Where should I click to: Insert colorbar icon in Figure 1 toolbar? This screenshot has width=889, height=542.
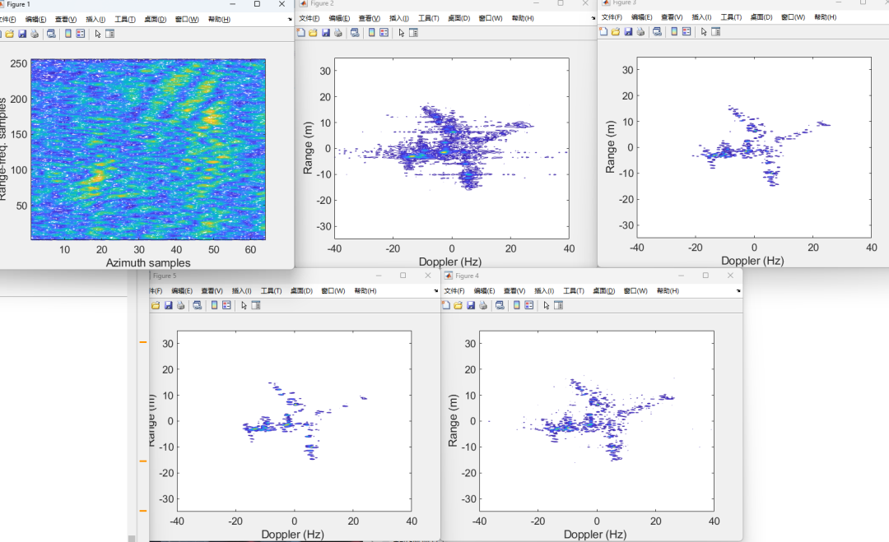68,34
